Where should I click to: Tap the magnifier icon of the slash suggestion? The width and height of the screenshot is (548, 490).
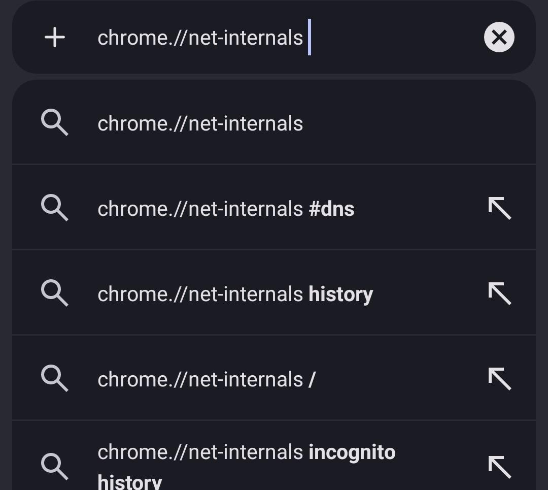[54, 378]
